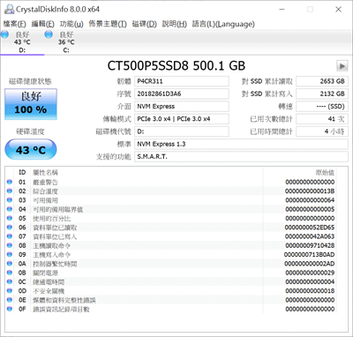
Task: Click the status dot of attribute 0C
Action: click(x=10, y=282)
